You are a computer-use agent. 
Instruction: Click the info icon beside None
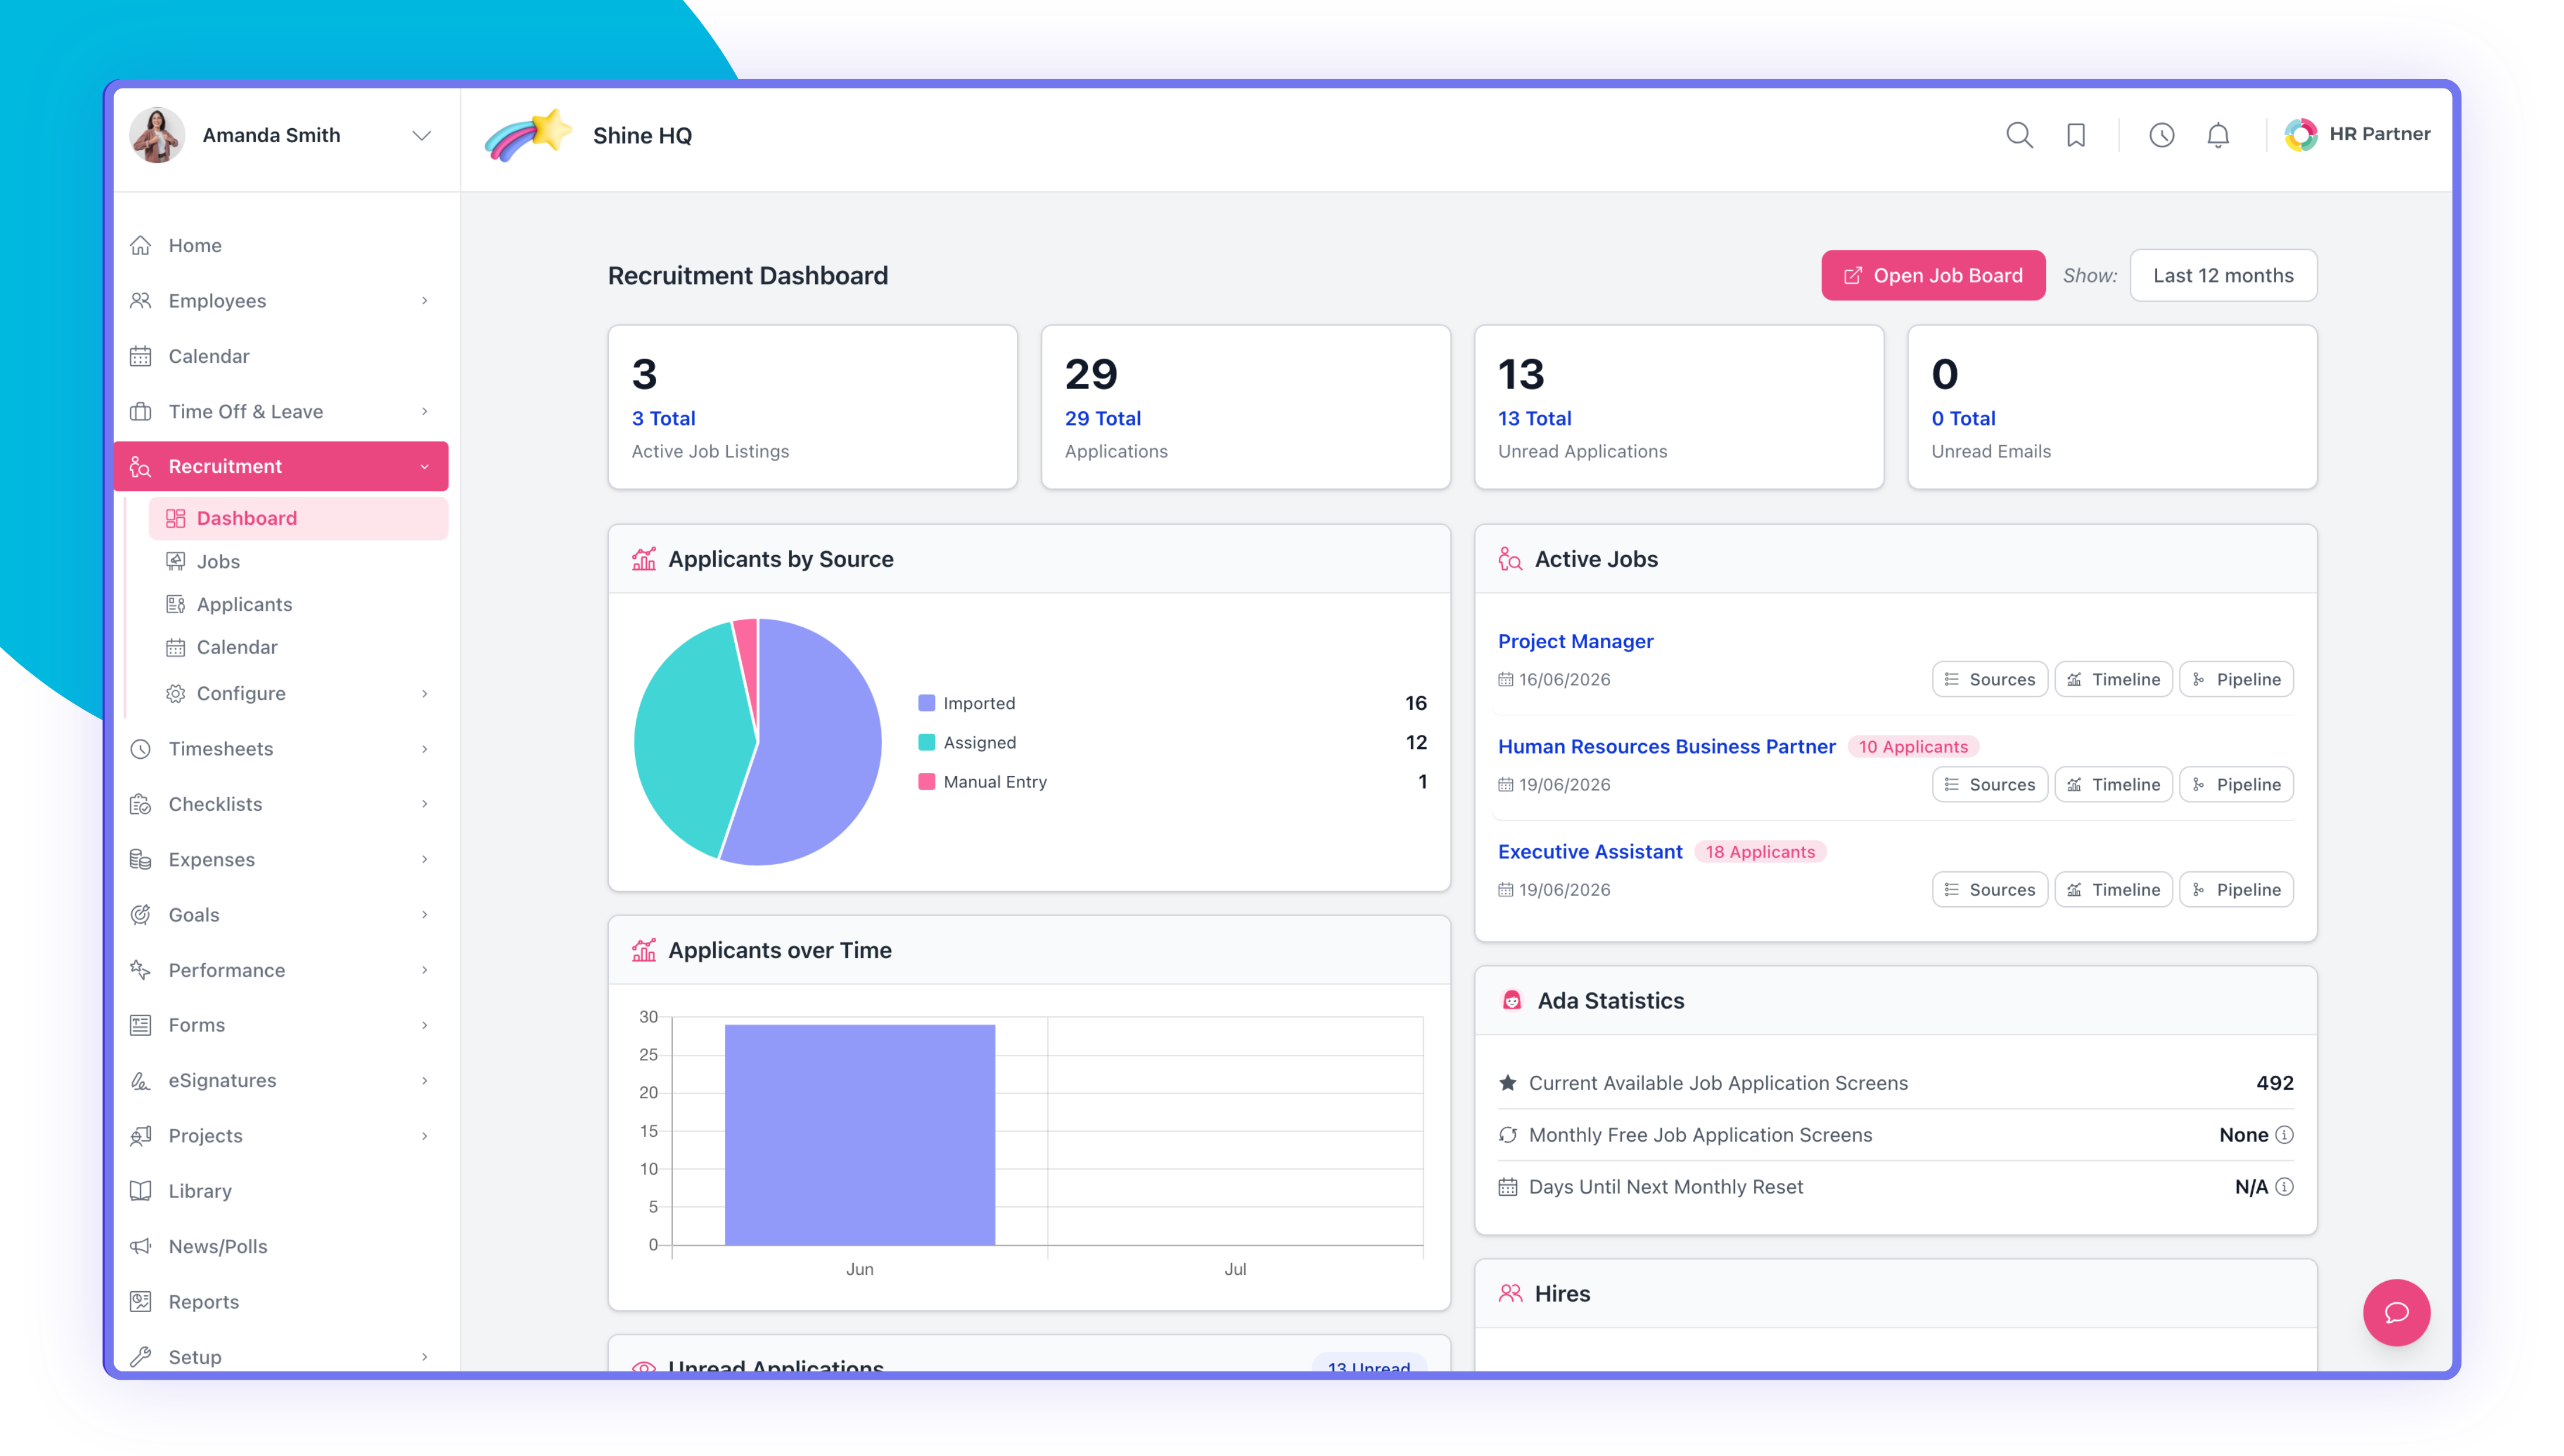[x=2284, y=1134]
